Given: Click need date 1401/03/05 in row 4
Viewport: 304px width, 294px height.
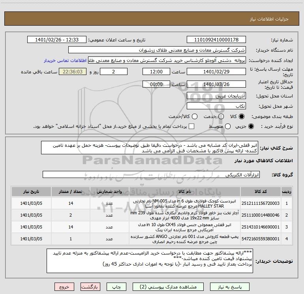Looking at the screenshot, I should click(x=31, y=239).
